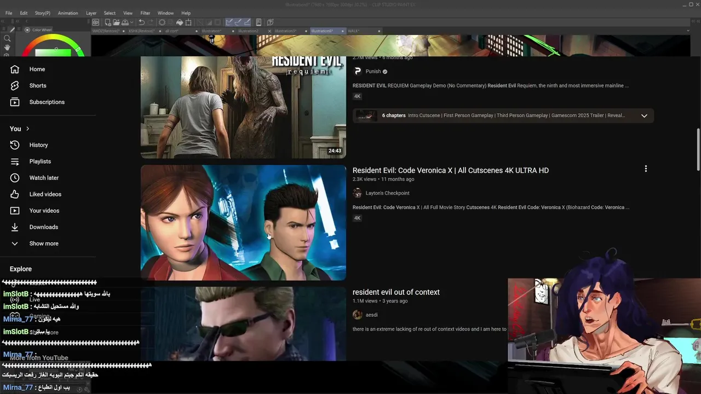Open the You section chevron
701x394 pixels.
click(x=27, y=129)
